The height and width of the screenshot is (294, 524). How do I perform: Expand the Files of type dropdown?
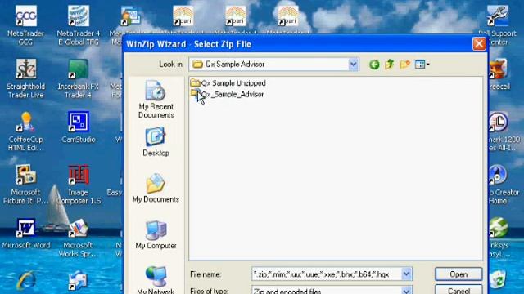click(x=406, y=291)
